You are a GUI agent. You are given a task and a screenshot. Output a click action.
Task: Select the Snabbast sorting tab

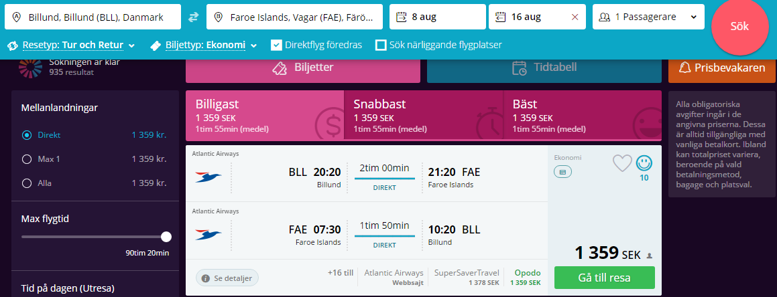click(x=423, y=115)
